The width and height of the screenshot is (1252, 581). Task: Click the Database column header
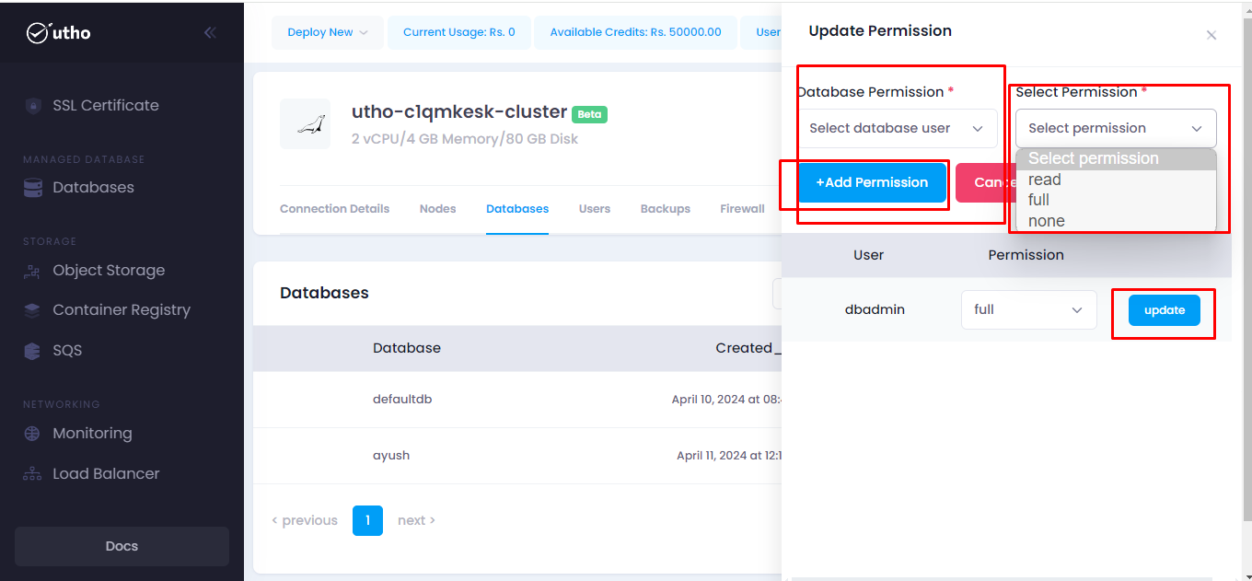click(407, 348)
